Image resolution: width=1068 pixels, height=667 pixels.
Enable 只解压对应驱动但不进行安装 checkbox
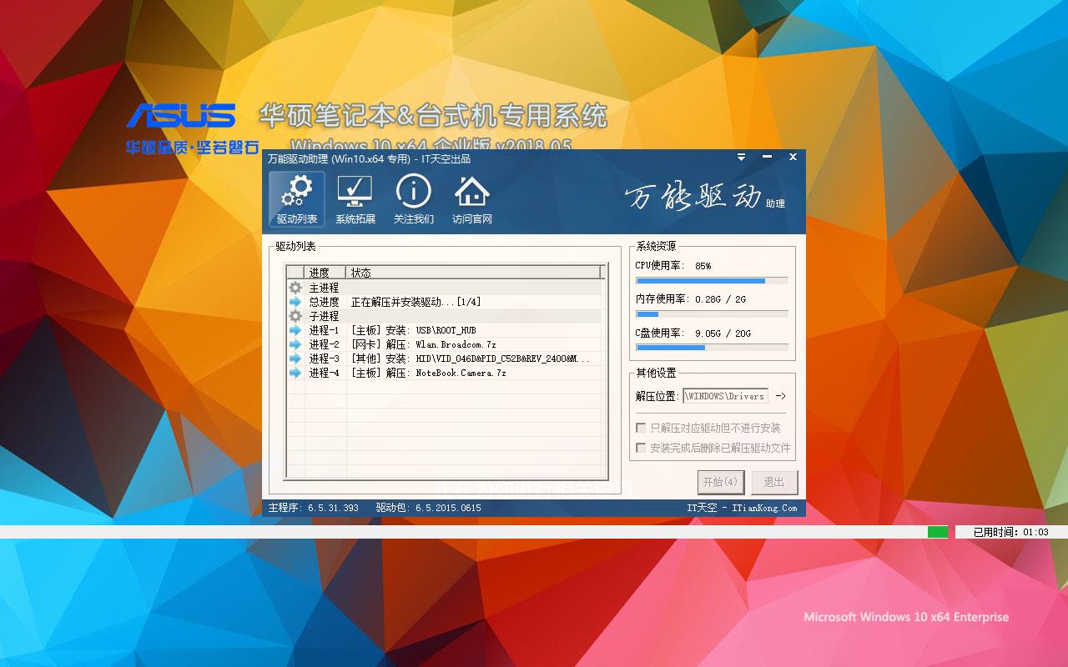click(639, 428)
